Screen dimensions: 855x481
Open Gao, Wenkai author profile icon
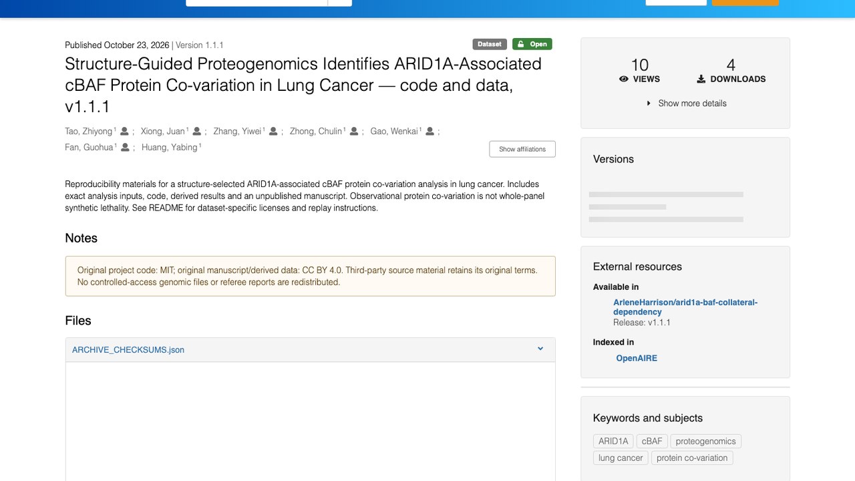tap(430, 132)
